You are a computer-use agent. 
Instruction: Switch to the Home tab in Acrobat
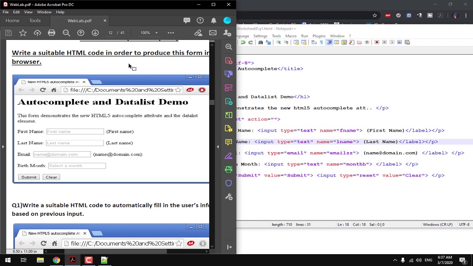pos(12,21)
